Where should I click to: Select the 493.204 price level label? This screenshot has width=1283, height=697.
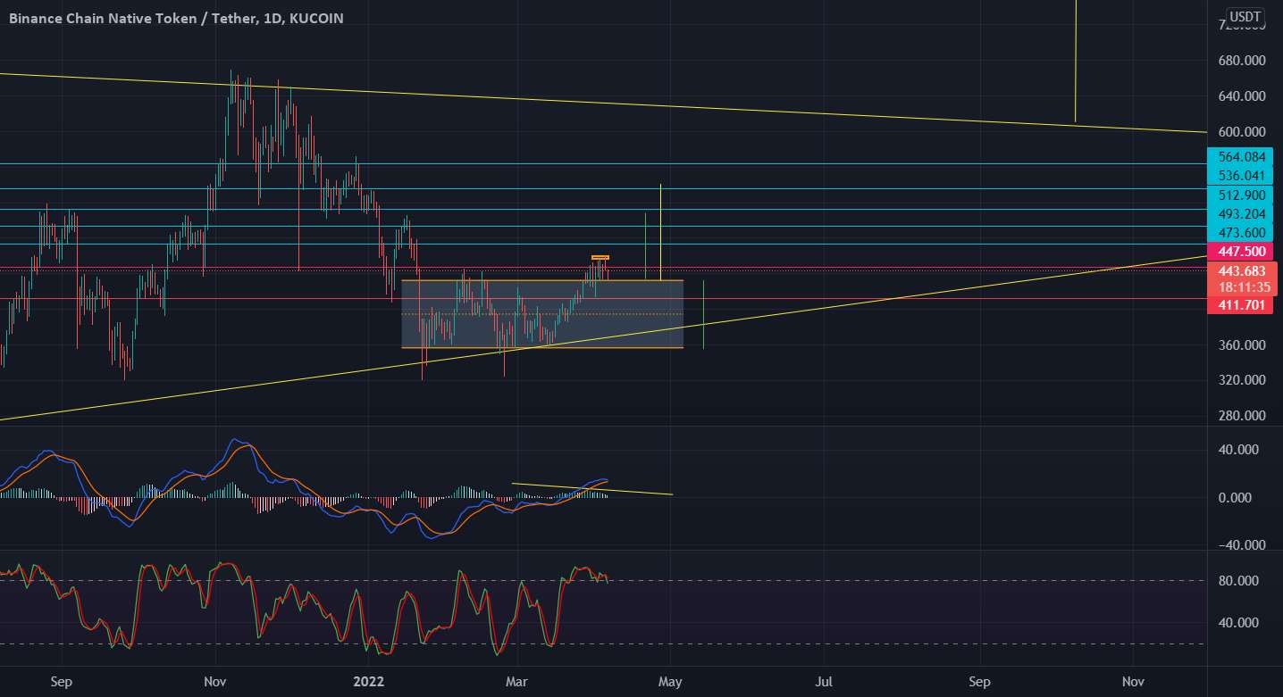click(x=1242, y=213)
